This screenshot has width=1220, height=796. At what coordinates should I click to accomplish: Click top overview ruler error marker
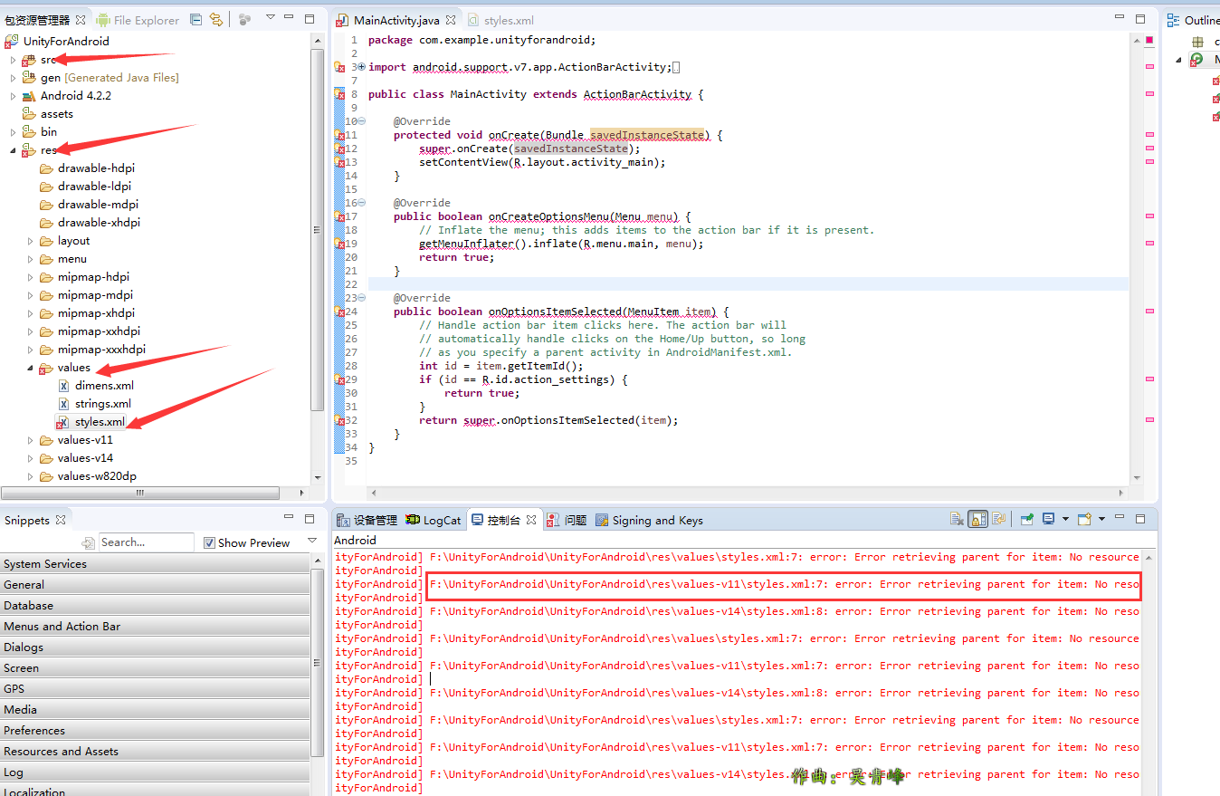1149,40
